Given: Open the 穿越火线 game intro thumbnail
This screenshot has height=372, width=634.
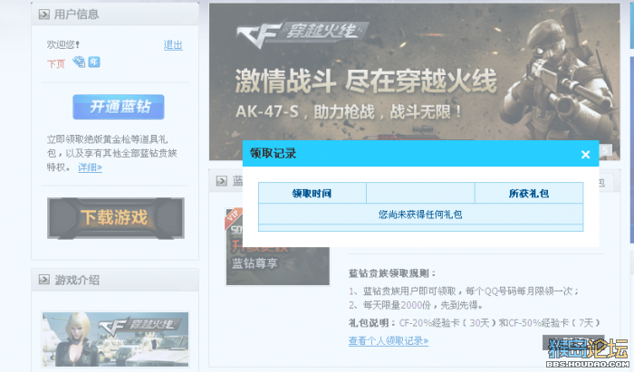Looking at the screenshot, I should point(115,339).
